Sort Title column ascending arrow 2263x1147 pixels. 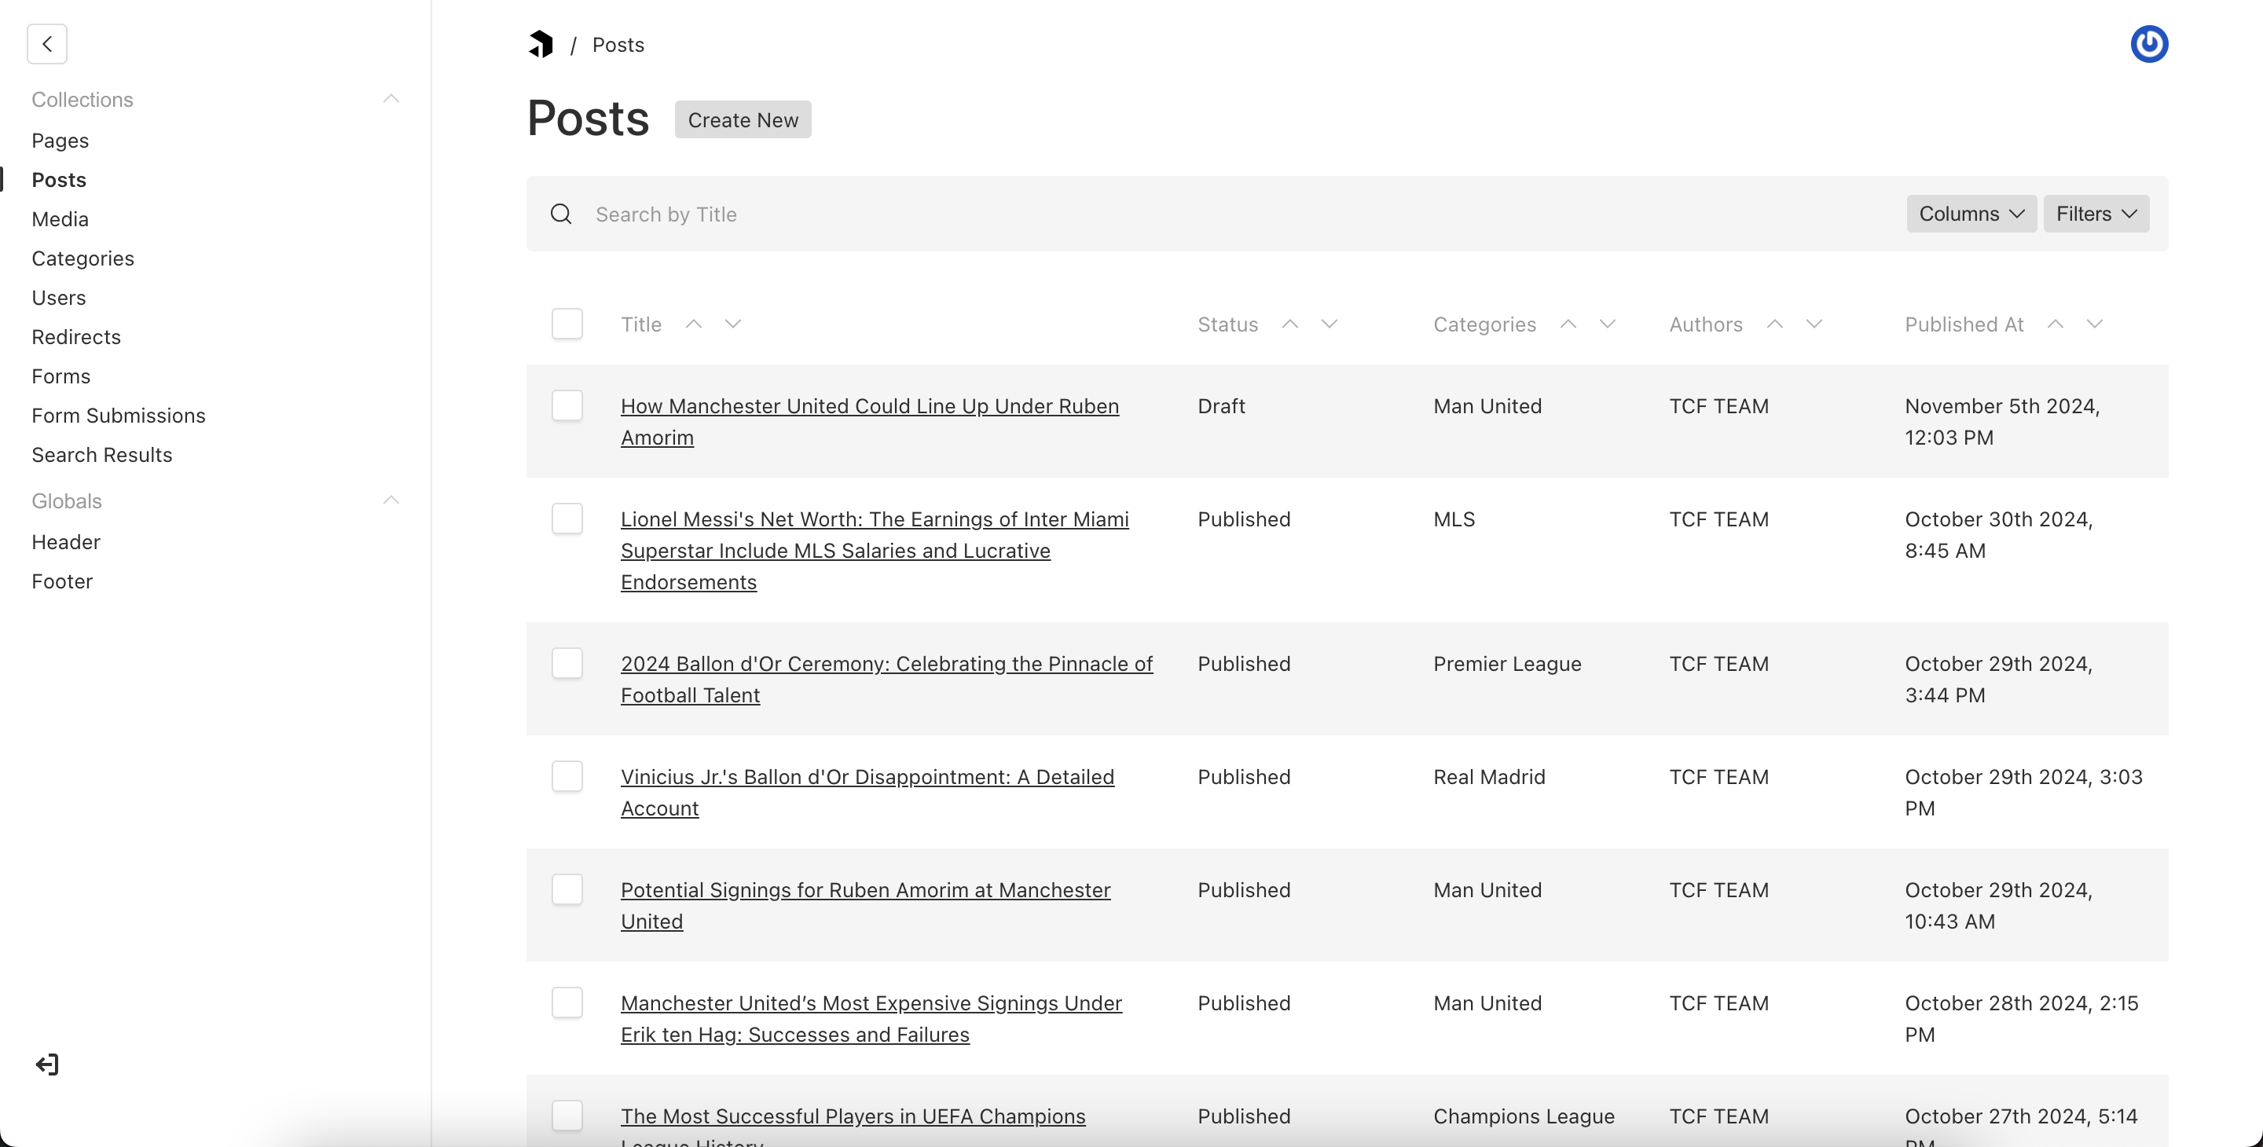(x=694, y=324)
